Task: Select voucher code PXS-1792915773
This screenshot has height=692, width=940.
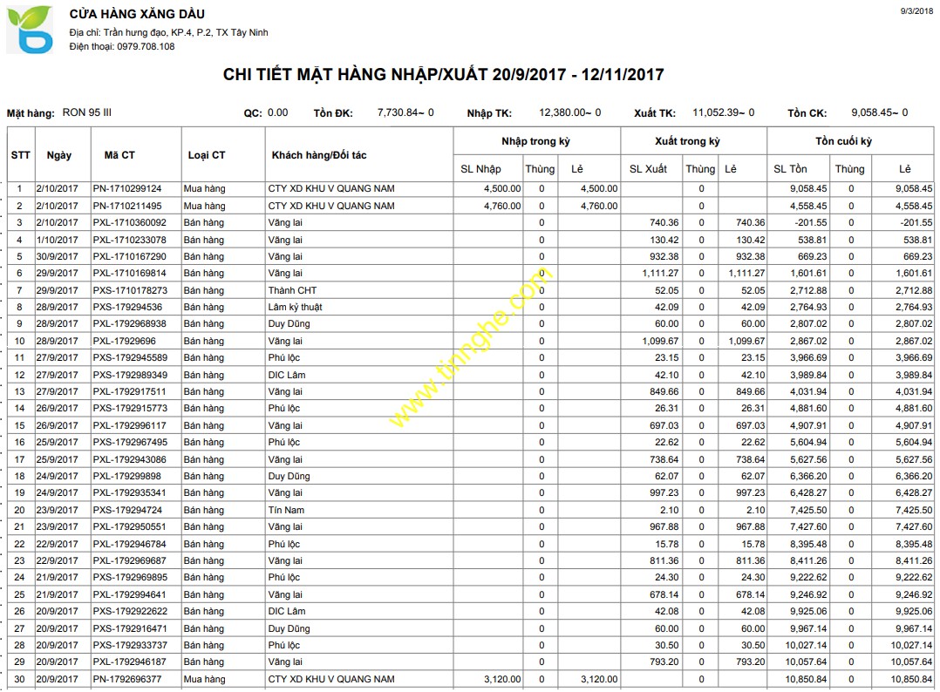Action: [x=130, y=409]
